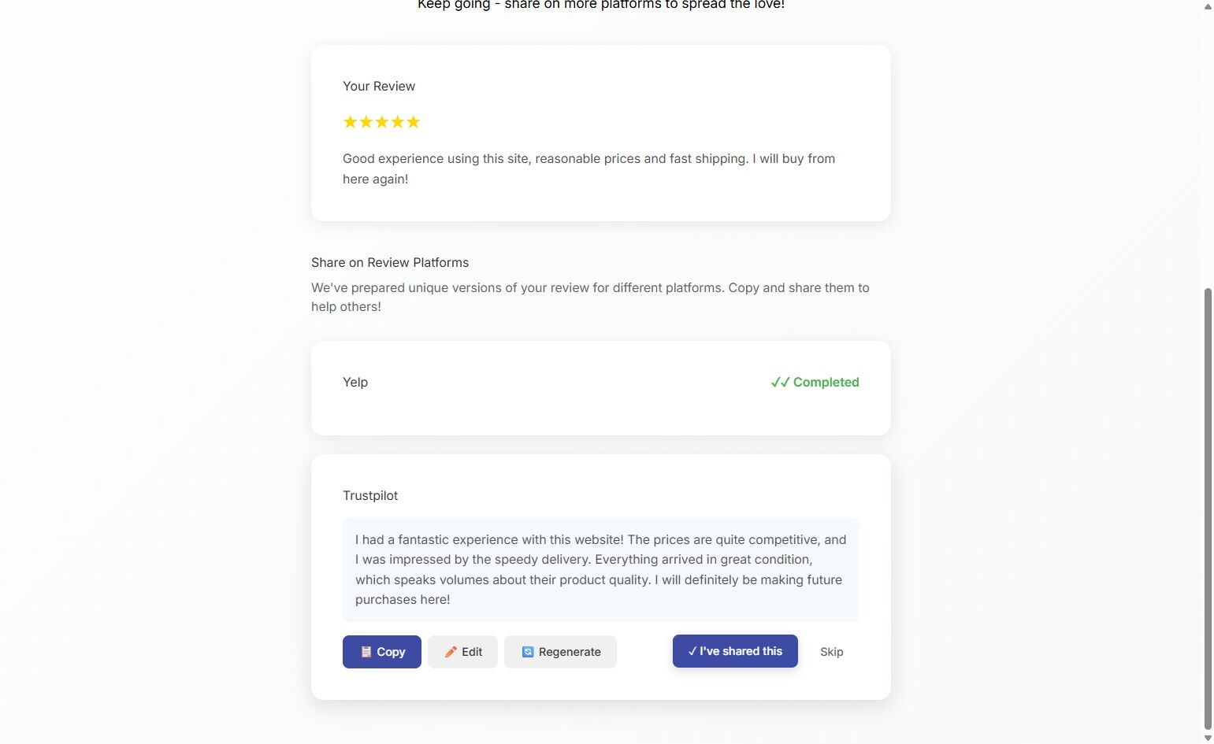This screenshot has height=744, width=1214.
Task: Click the Trustpilot platform heading
Action: (370, 495)
